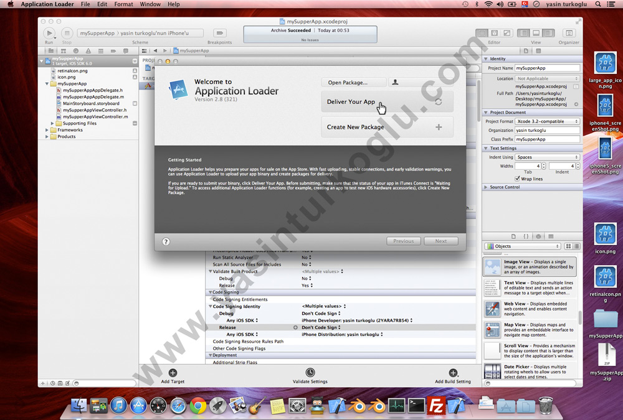Select the Search navigator icon
This screenshot has width=623, height=420.
tap(75, 51)
